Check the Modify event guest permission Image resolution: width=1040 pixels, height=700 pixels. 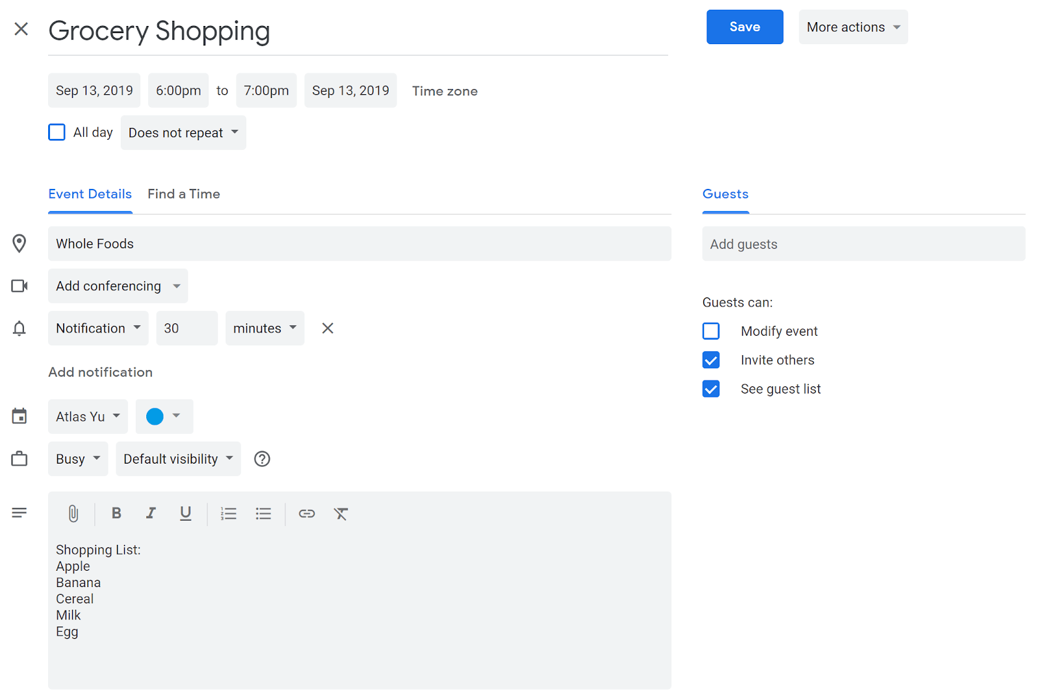711,331
